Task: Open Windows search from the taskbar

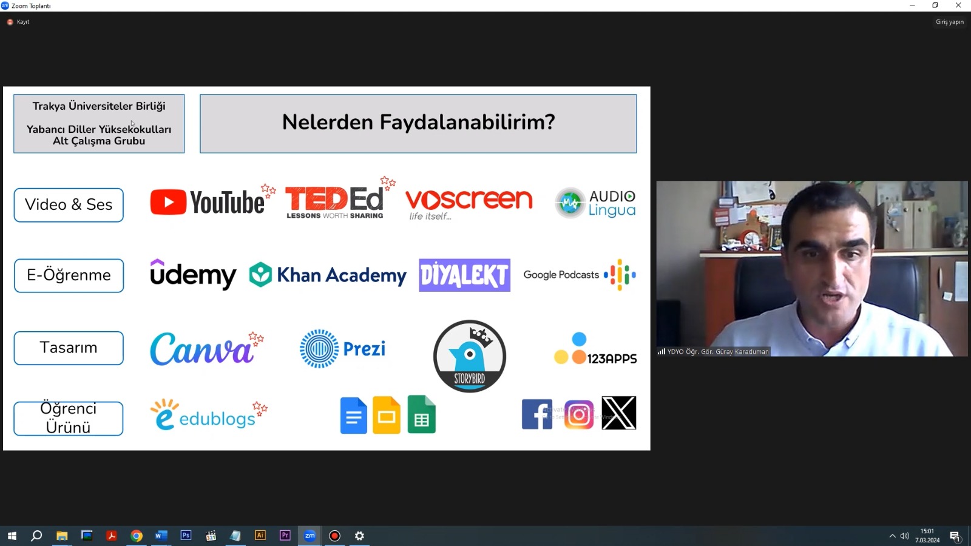Action: pyautogui.click(x=36, y=536)
